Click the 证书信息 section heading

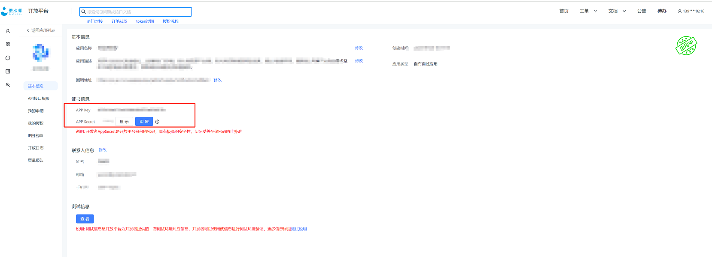tap(80, 99)
